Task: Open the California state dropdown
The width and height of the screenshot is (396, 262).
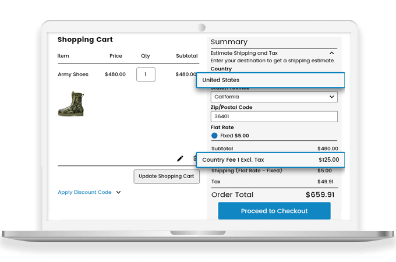Action: point(274,97)
